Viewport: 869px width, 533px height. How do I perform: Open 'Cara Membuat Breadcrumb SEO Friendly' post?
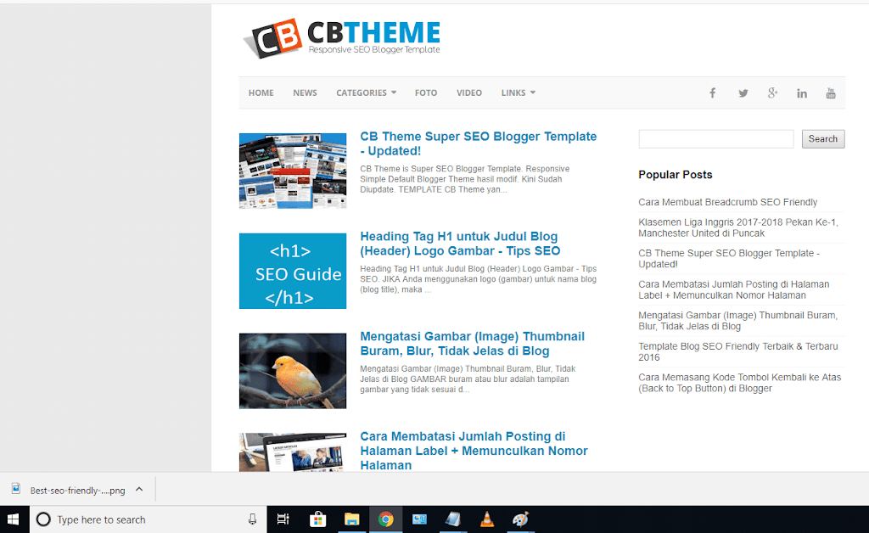727,202
